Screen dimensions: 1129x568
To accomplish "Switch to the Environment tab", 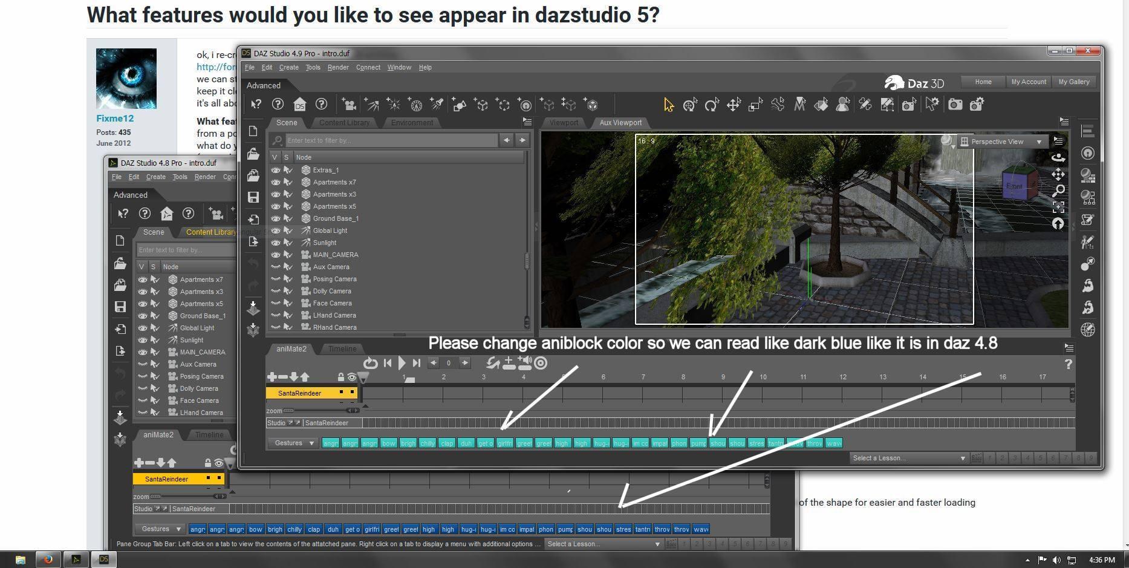I will [412, 122].
